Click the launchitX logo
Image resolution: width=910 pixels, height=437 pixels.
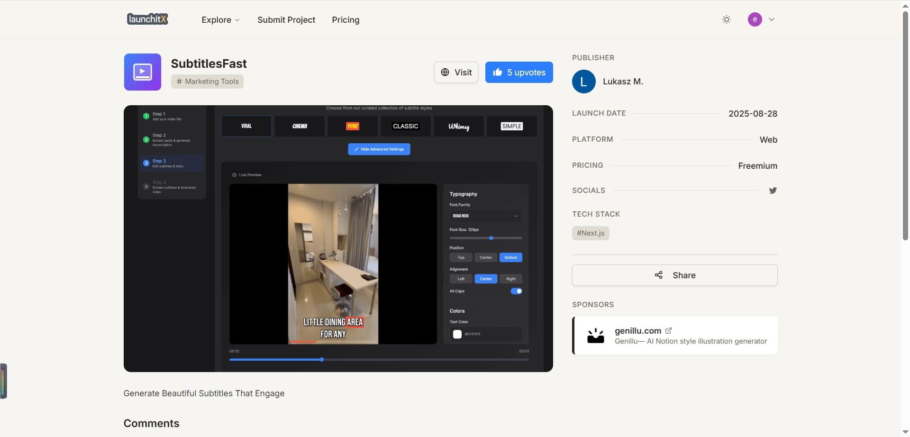click(147, 19)
